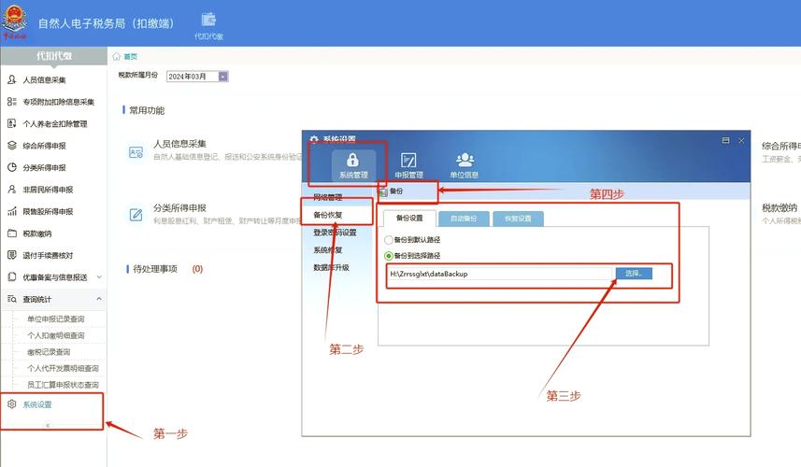Click the 优惠备案与信息报送 document icon
The height and width of the screenshot is (467, 801).
click(x=12, y=277)
